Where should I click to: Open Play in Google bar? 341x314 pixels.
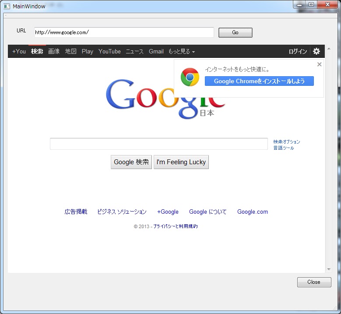coord(88,52)
